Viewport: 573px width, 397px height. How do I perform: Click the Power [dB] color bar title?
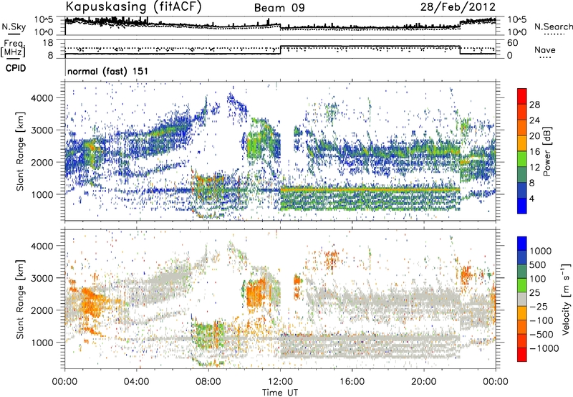[546, 151]
